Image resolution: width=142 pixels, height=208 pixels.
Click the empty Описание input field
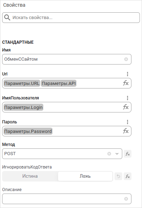67,199
